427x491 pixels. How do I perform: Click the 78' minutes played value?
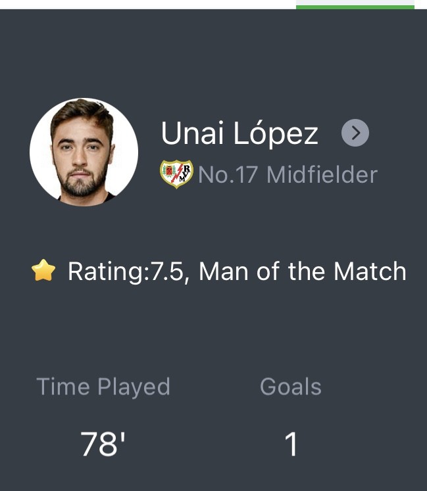(x=103, y=444)
